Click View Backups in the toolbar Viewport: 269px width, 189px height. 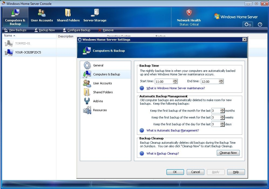tap(15, 30)
